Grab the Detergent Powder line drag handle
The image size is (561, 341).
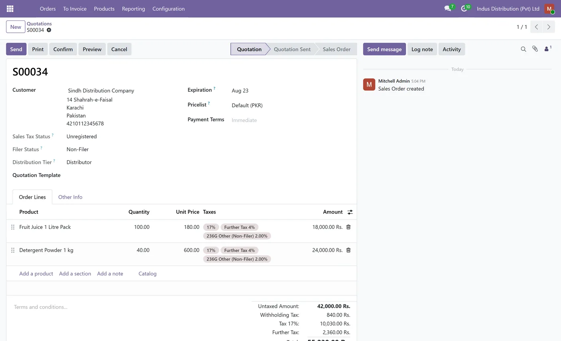[x=13, y=250]
